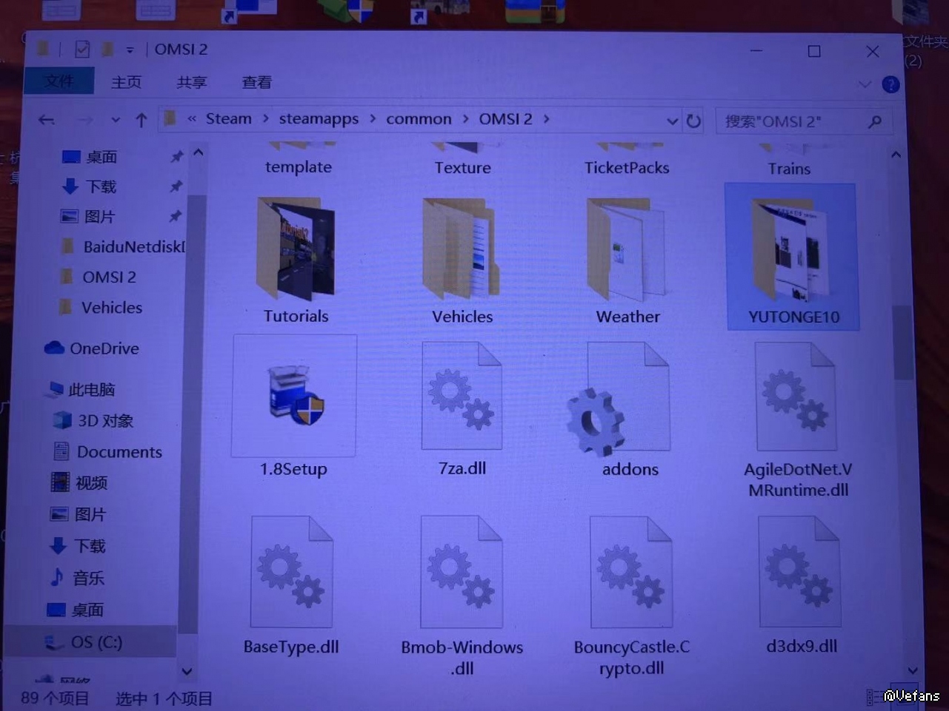Image resolution: width=949 pixels, height=711 pixels.
Task: Open the recent locations dropdown arrow
Action: [x=116, y=120]
